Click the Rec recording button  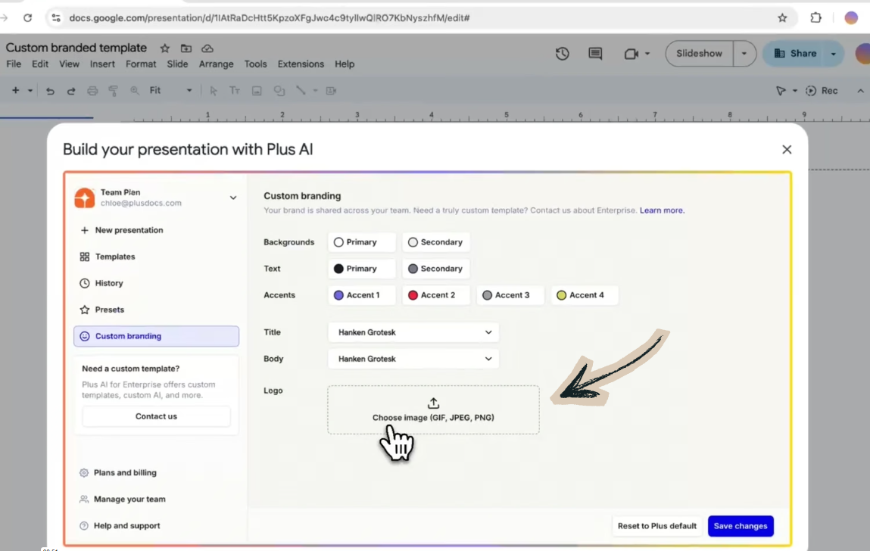coord(822,91)
